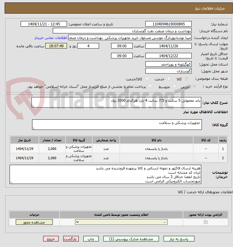The width and height of the screenshot is (233, 247).
Task: Open مشاهده مدارک پیوستی (1) button
Action: (x=131, y=239)
